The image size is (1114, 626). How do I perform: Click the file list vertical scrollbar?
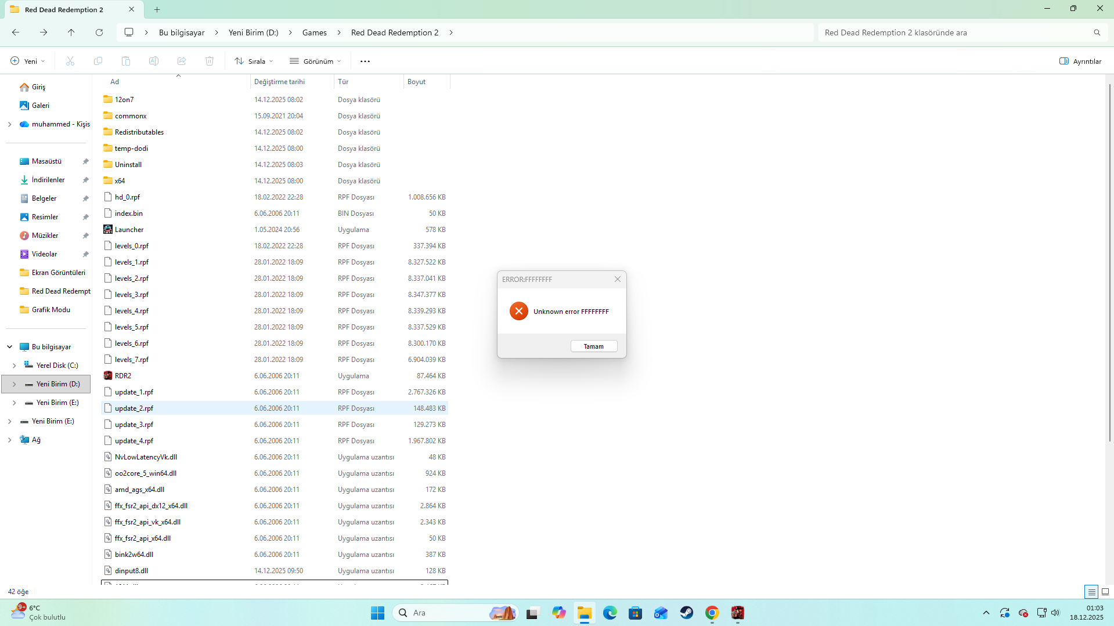pyautogui.click(x=1109, y=262)
